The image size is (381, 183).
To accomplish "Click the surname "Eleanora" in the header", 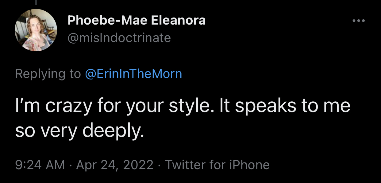I will pos(178,21).
